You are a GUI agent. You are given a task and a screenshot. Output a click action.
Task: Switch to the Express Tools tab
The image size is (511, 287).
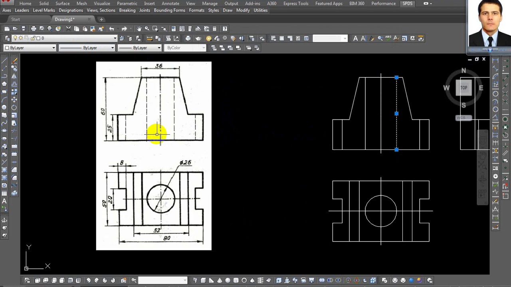(296, 4)
